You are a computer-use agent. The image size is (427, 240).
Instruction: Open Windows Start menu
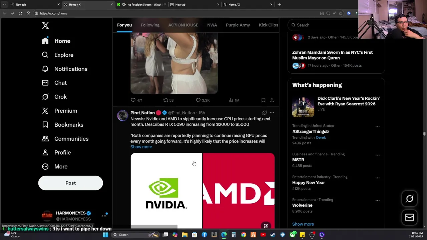(x=105, y=235)
